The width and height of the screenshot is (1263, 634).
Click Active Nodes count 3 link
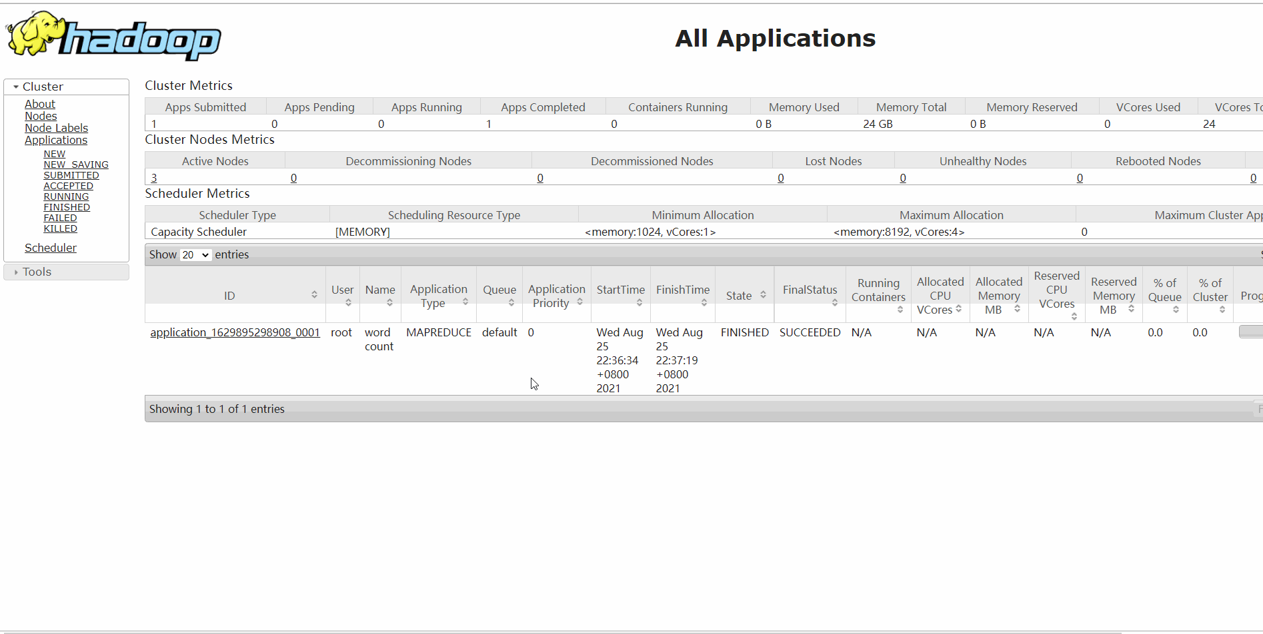[154, 178]
